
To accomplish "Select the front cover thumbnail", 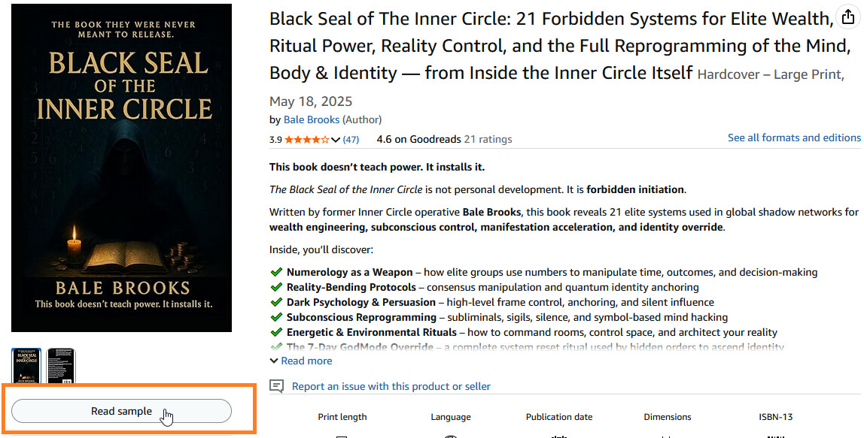I will (x=26, y=366).
